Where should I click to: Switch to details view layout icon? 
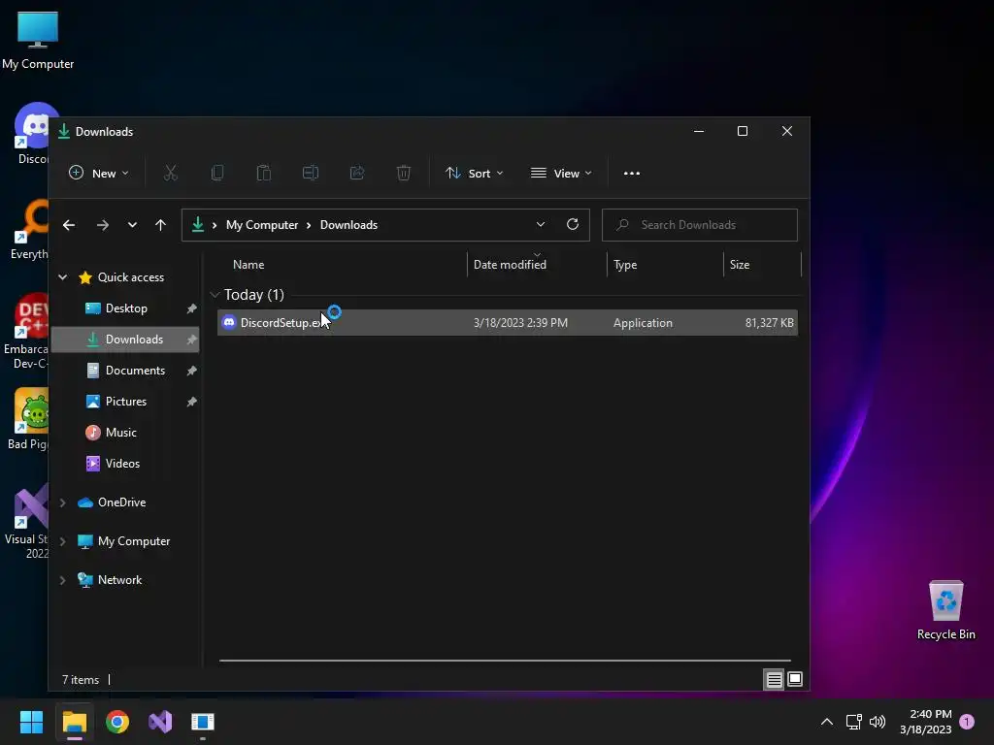pos(774,680)
